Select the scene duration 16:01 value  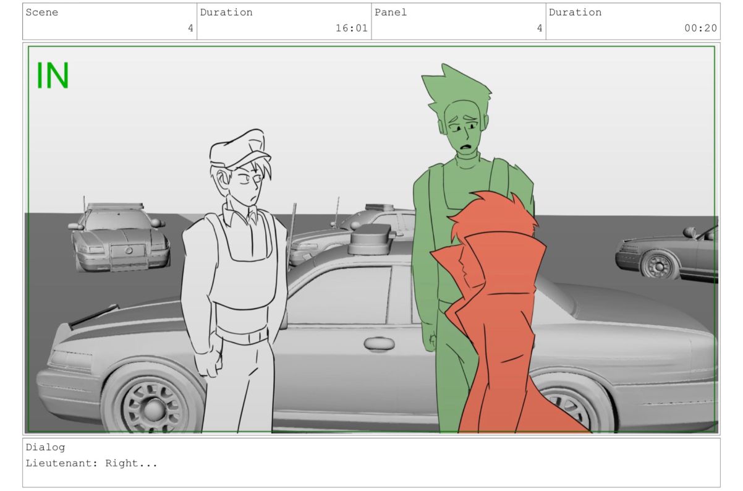click(x=352, y=28)
